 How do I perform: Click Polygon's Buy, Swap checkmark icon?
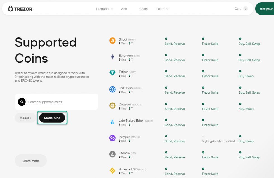pos(240,136)
